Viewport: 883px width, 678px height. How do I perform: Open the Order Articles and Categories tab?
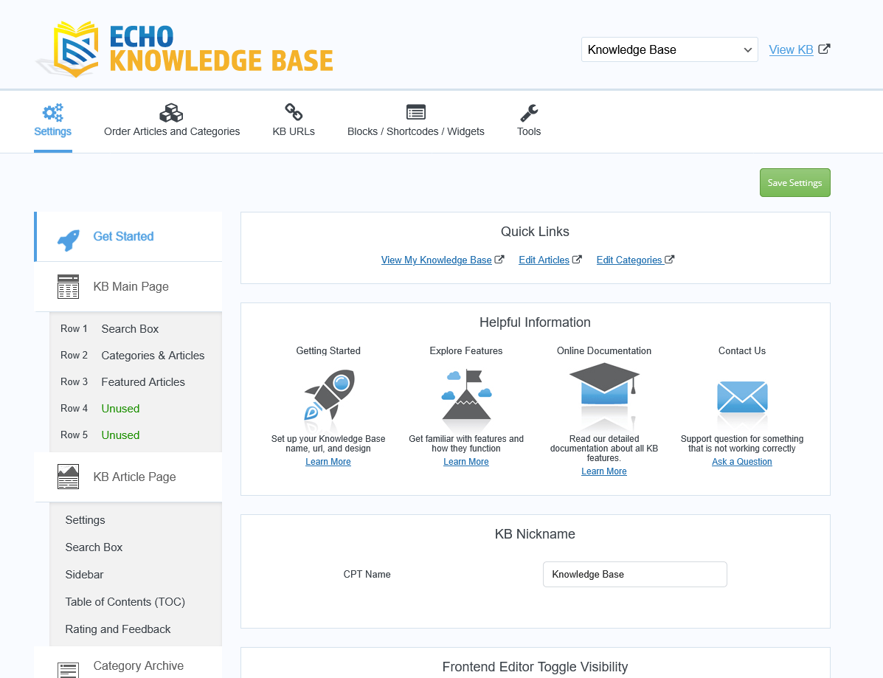click(172, 122)
